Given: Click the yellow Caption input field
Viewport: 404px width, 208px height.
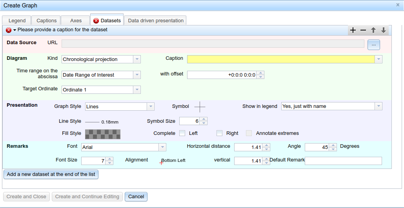Looking at the screenshot, I should [x=281, y=59].
